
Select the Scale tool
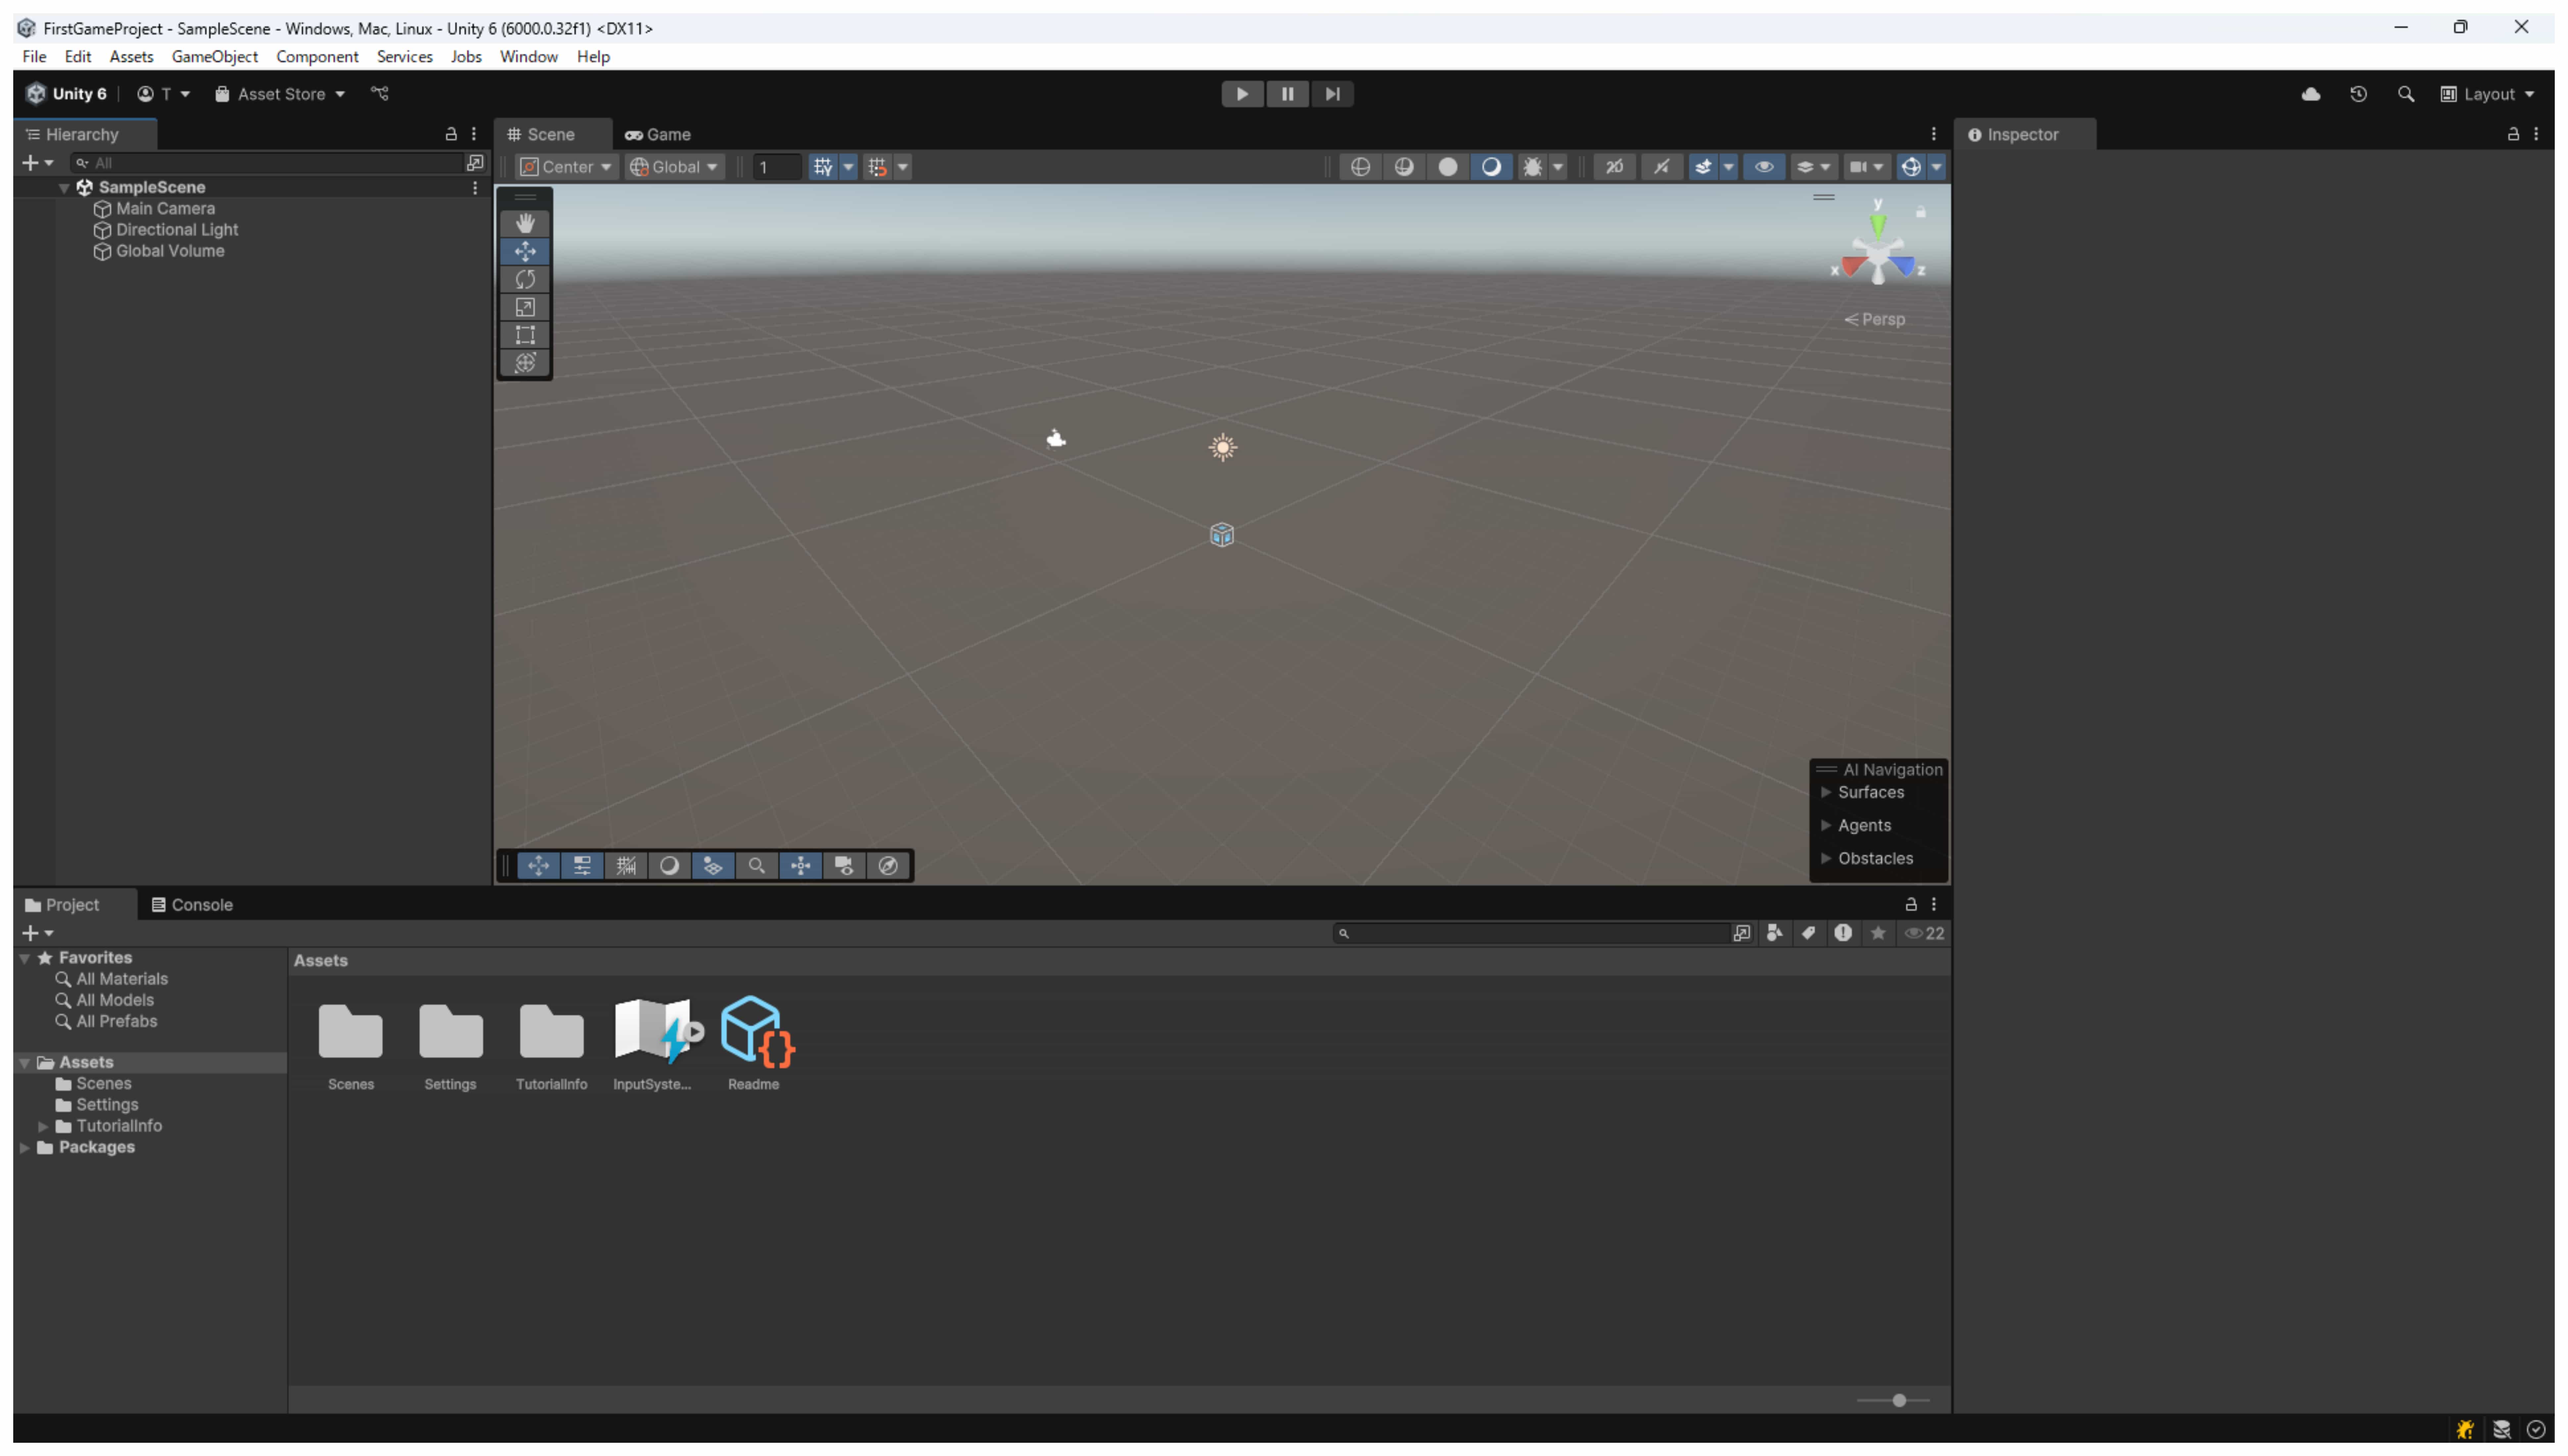point(525,307)
